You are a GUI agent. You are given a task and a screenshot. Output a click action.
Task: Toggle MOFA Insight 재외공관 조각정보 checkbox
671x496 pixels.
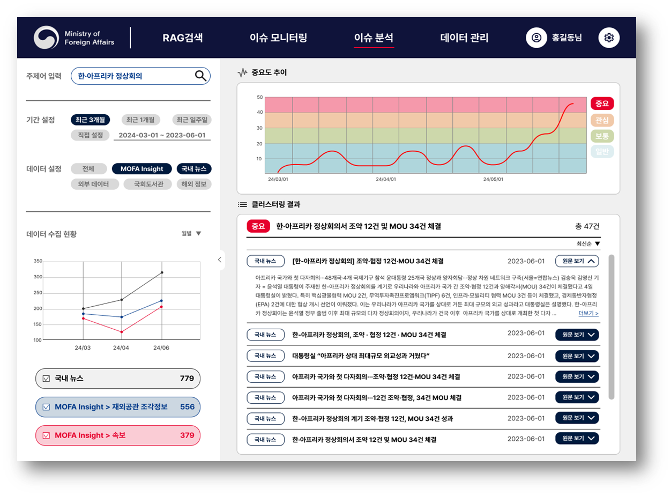[x=46, y=407]
